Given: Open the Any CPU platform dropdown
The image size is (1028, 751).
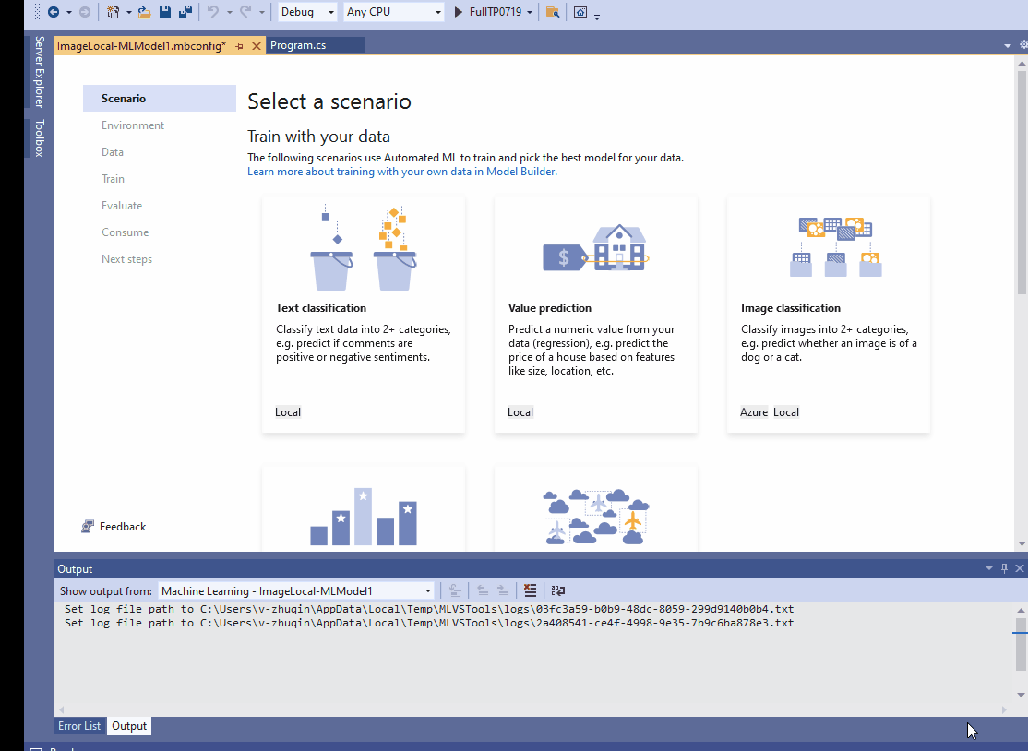Looking at the screenshot, I should 393,12.
